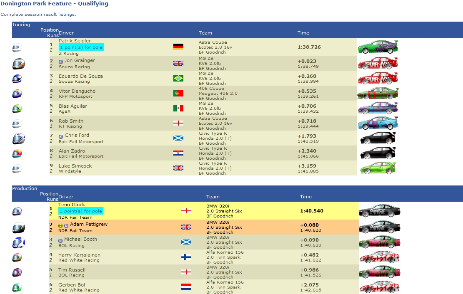
Task: Click the Mexican flag for Blas Aguilar
Action: [178, 109]
